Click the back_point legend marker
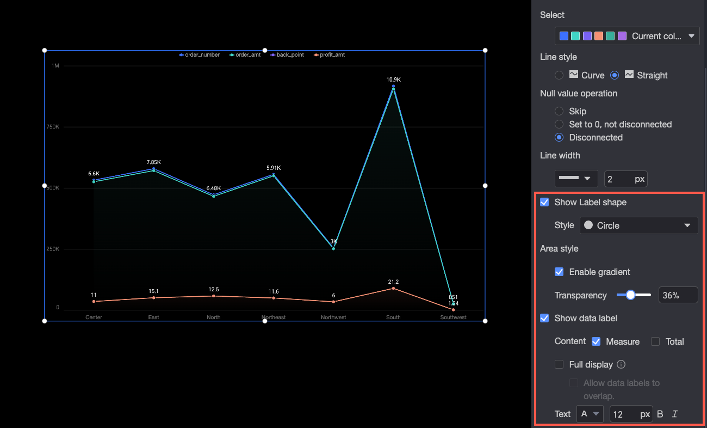The image size is (707, 428). (x=273, y=55)
